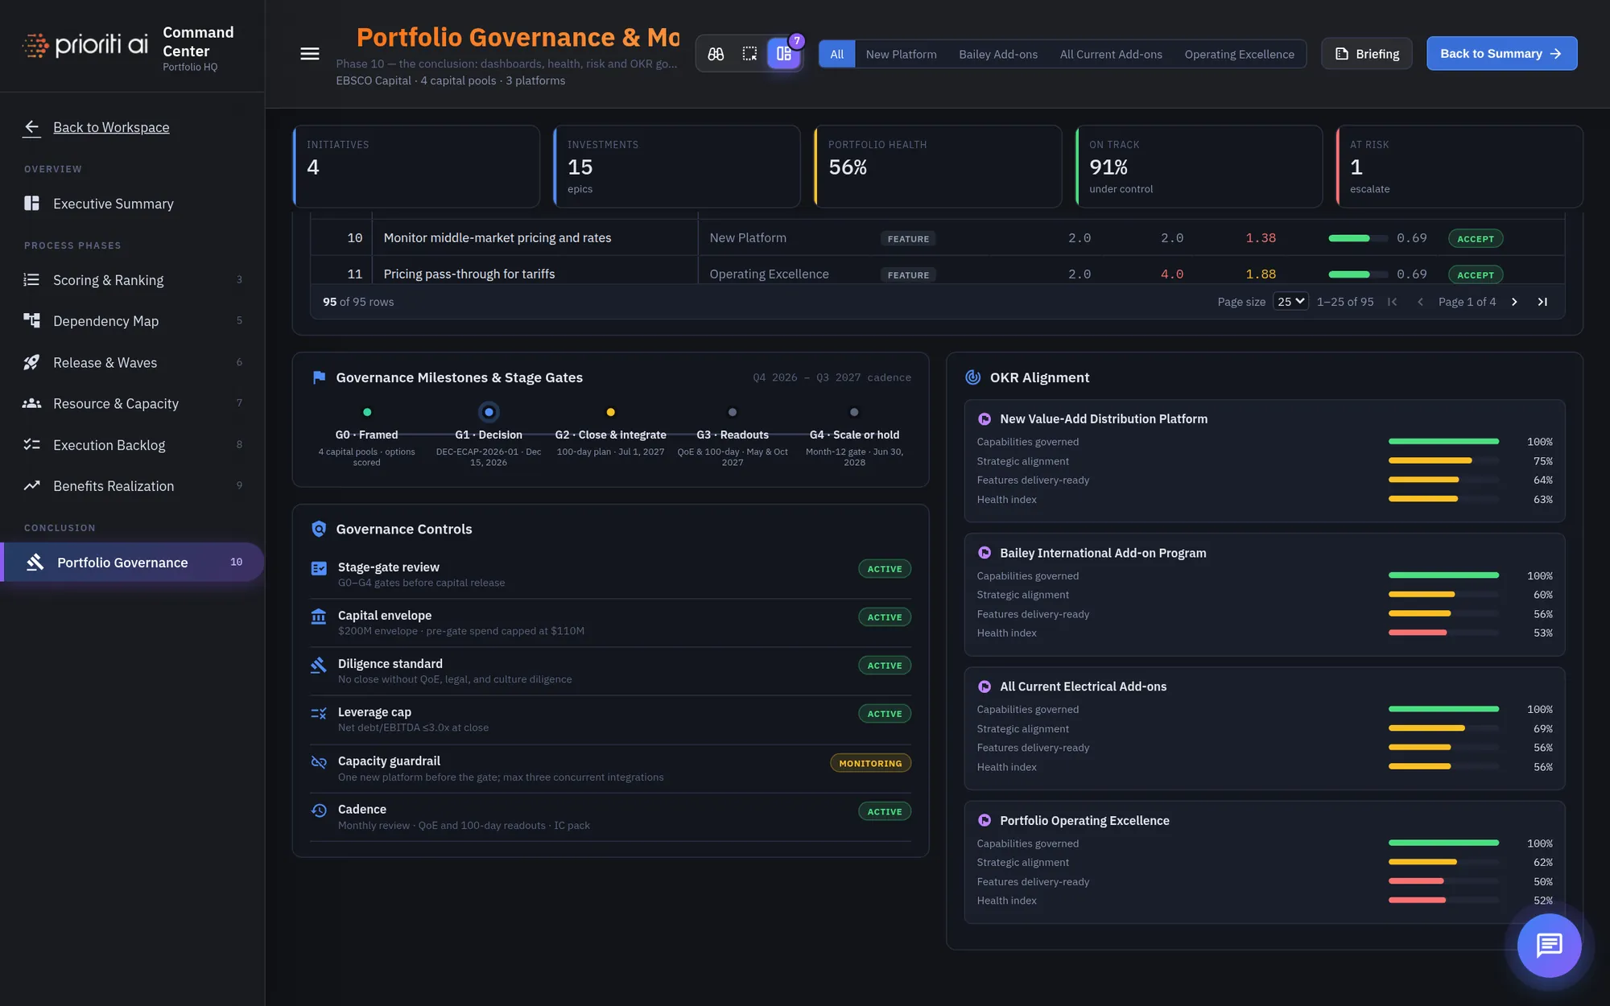Click the Bailey International Add-on Program icon
The height and width of the screenshot is (1006, 1610).
(x=984, y=553)
